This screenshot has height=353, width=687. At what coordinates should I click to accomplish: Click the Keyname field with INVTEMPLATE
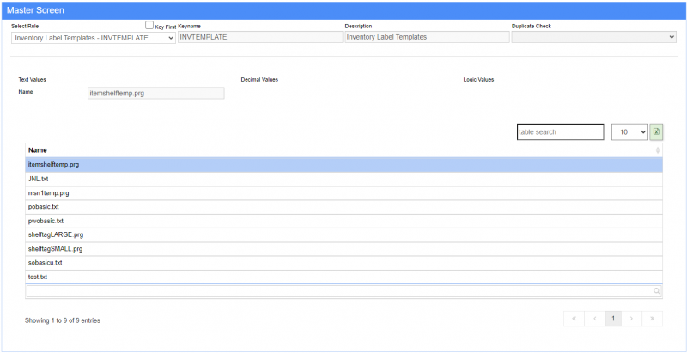259,37
